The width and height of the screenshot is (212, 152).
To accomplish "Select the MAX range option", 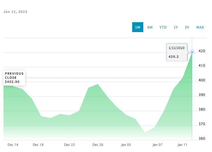I will tap(200, 27).
